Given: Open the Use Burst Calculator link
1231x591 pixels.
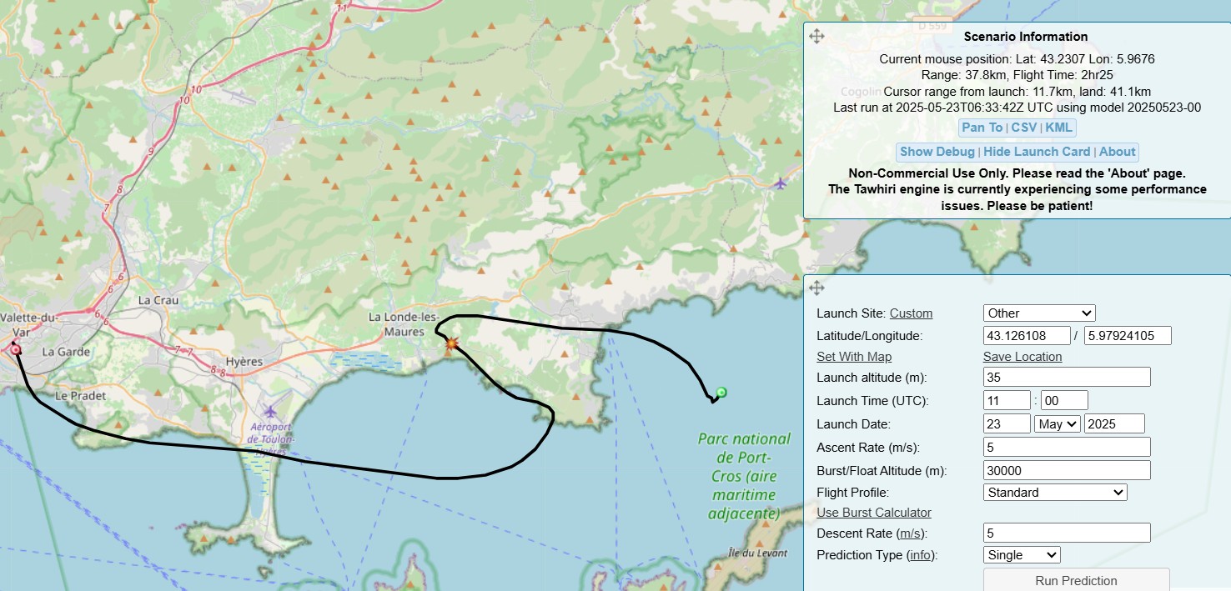Looking at the screenshot, I should tap(873, 513).
